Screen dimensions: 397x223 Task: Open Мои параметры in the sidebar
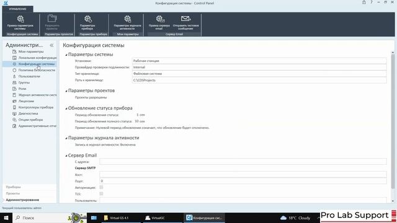pos(31,51)
